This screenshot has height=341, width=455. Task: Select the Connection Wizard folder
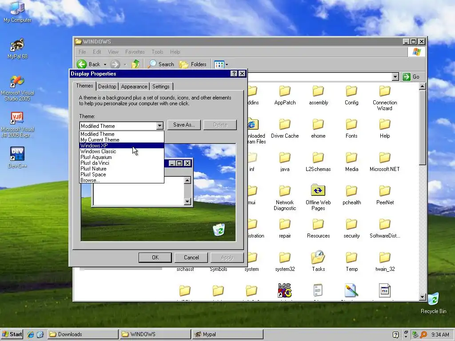pos(385,99)
